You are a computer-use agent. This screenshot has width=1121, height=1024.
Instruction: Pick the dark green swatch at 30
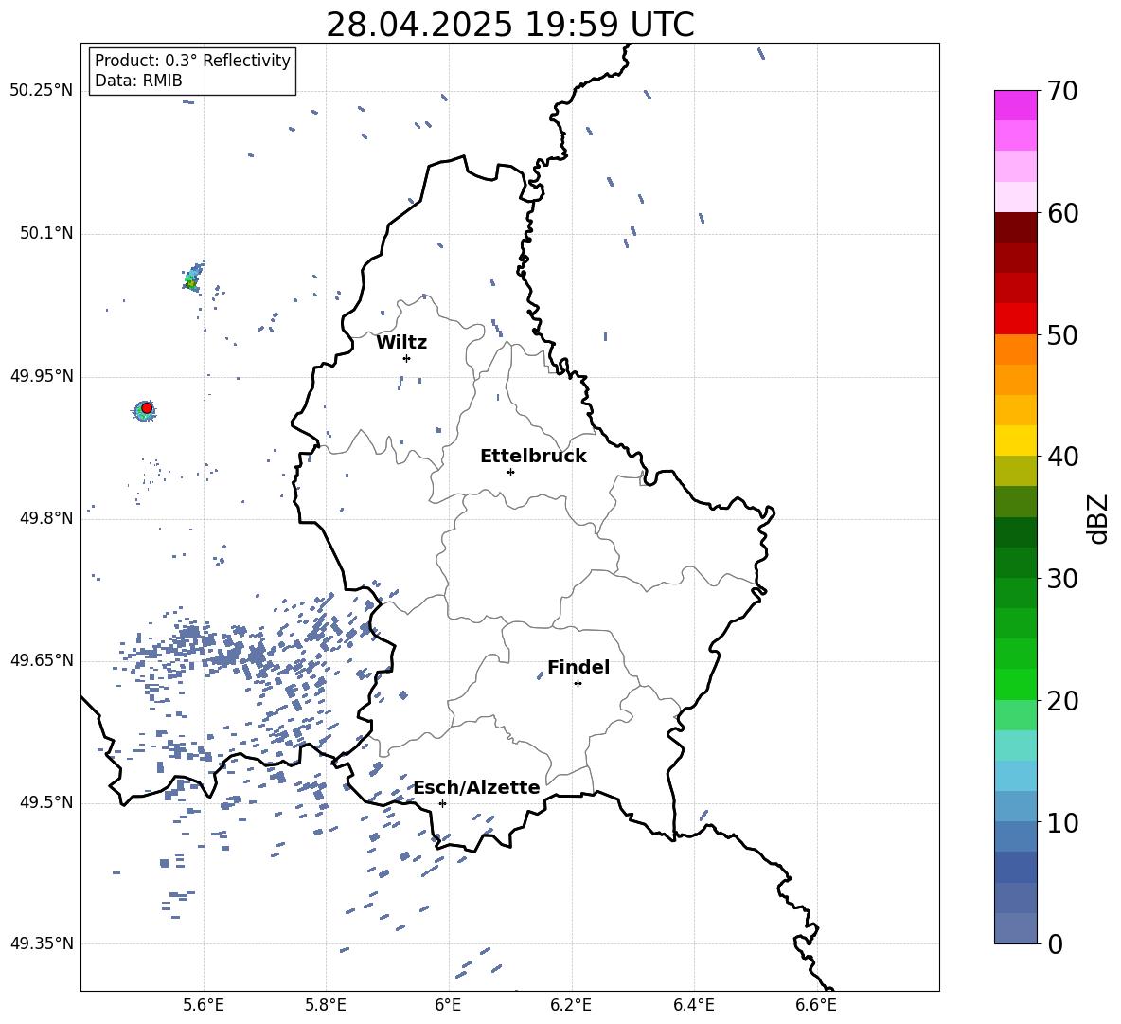(1015, 563)
